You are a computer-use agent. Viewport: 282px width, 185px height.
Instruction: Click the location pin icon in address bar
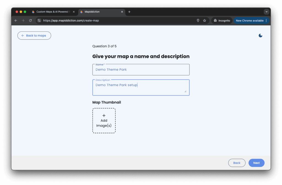point(198,21)
